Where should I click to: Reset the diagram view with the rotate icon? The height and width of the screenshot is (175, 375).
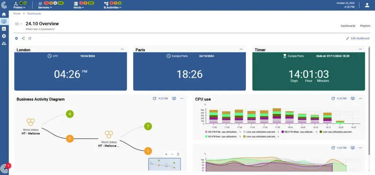pos(178,154)
